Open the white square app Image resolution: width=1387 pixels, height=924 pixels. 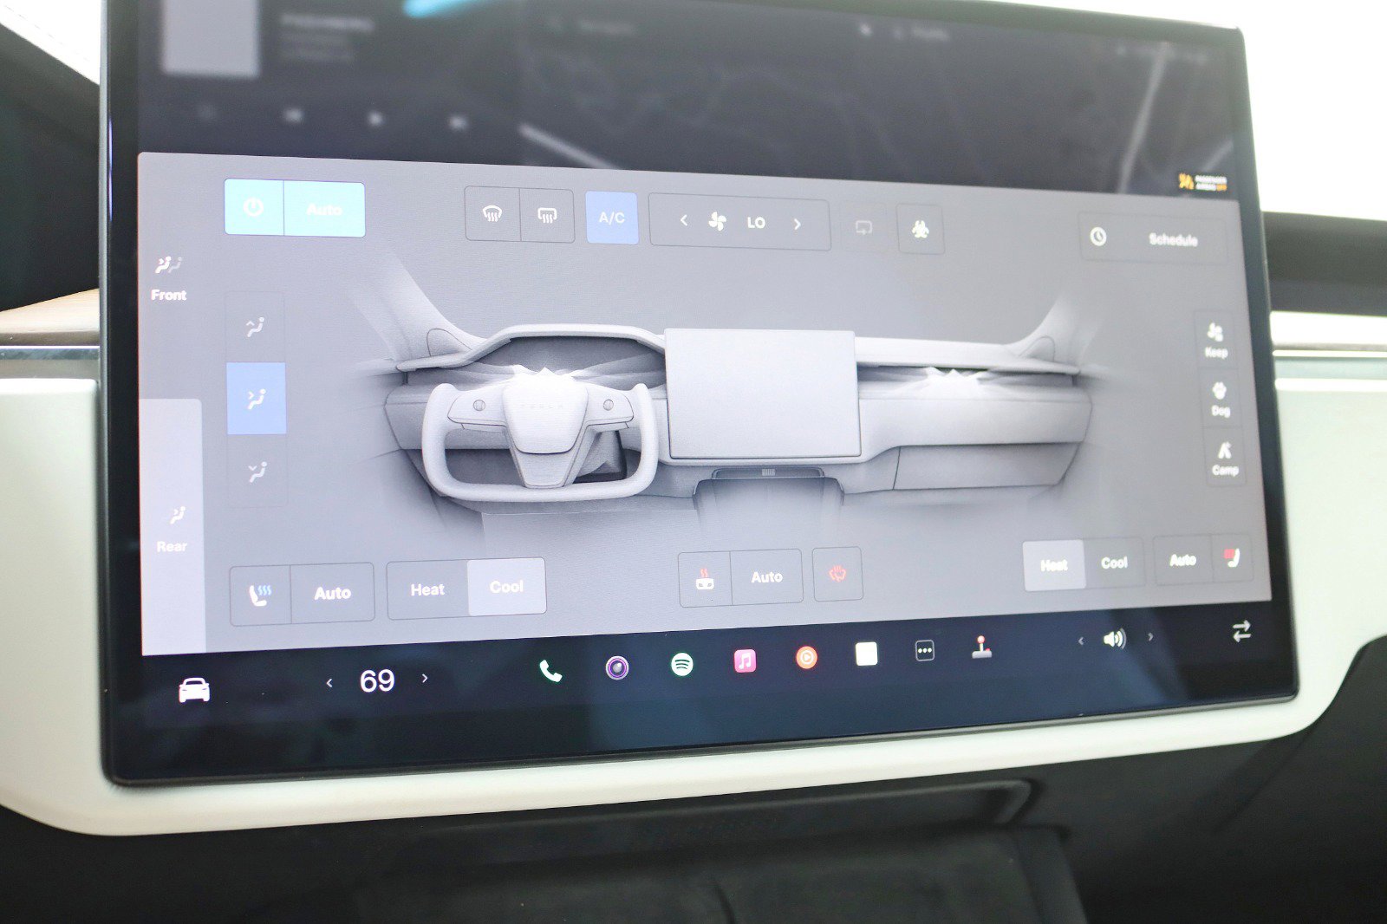pyautogui.click(x=866, y=654)
